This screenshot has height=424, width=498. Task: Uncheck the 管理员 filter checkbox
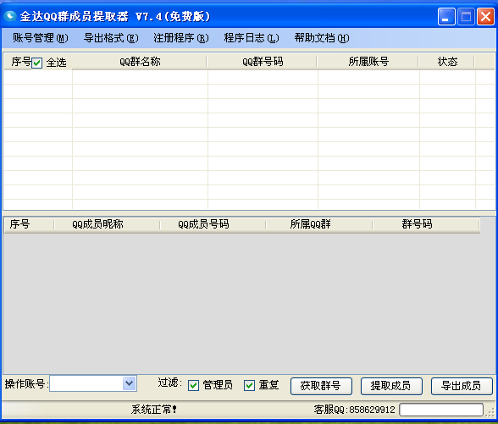[193, 386]
